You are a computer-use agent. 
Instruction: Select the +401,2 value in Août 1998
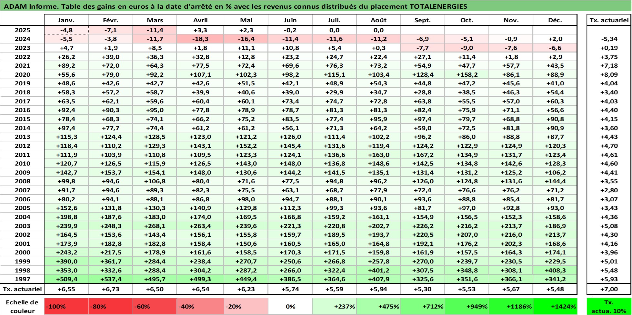point(378,270)
